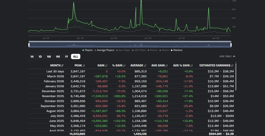The height and width of the screenshot is (136, 265).
Task: Switch to the 1Y time range
Action: (67, 57)
